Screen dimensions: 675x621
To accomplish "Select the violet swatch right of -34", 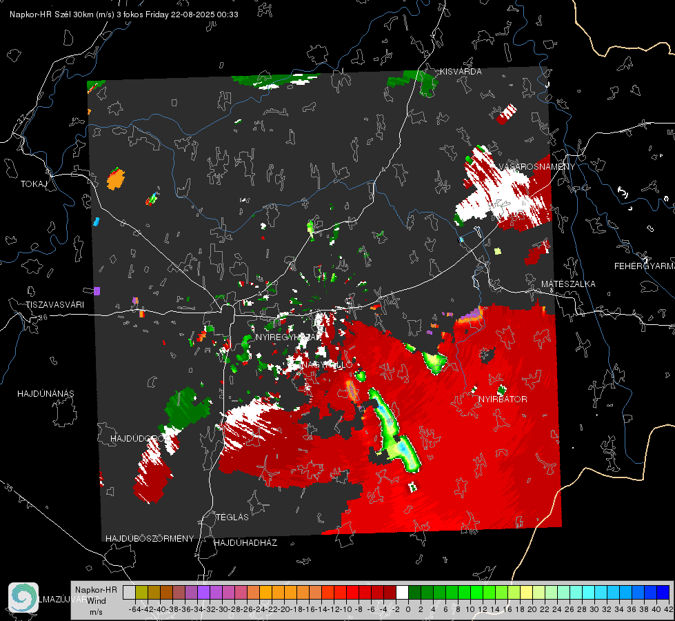I will [203, 593].
